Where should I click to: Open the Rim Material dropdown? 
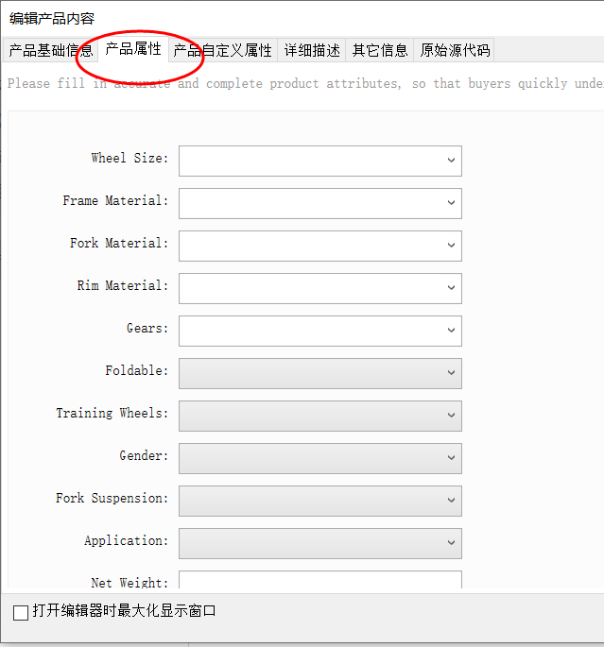(x=319, y=288)
